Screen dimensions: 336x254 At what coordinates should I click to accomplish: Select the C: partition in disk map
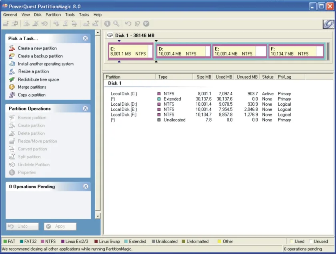pyautogui.click(x=131, y=51)
